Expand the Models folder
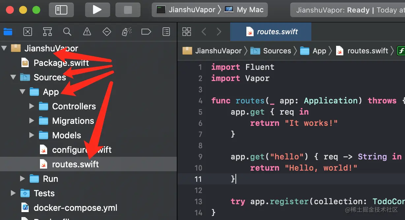405x220 pixels. [32, 135]
